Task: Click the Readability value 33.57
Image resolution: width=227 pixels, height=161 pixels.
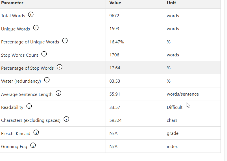Action: pyautogui.click(x=115, y=107)
